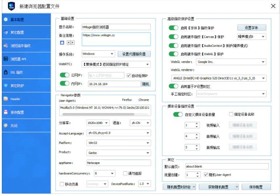Click the plugin icon beside 浏览插件指纹

pos(6,46)
